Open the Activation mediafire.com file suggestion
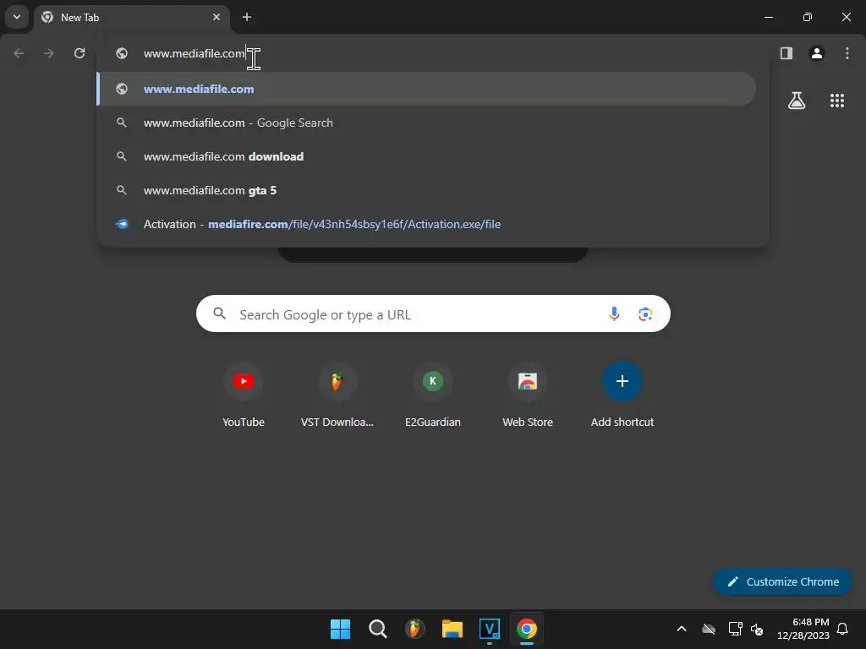 pos(426,224)
